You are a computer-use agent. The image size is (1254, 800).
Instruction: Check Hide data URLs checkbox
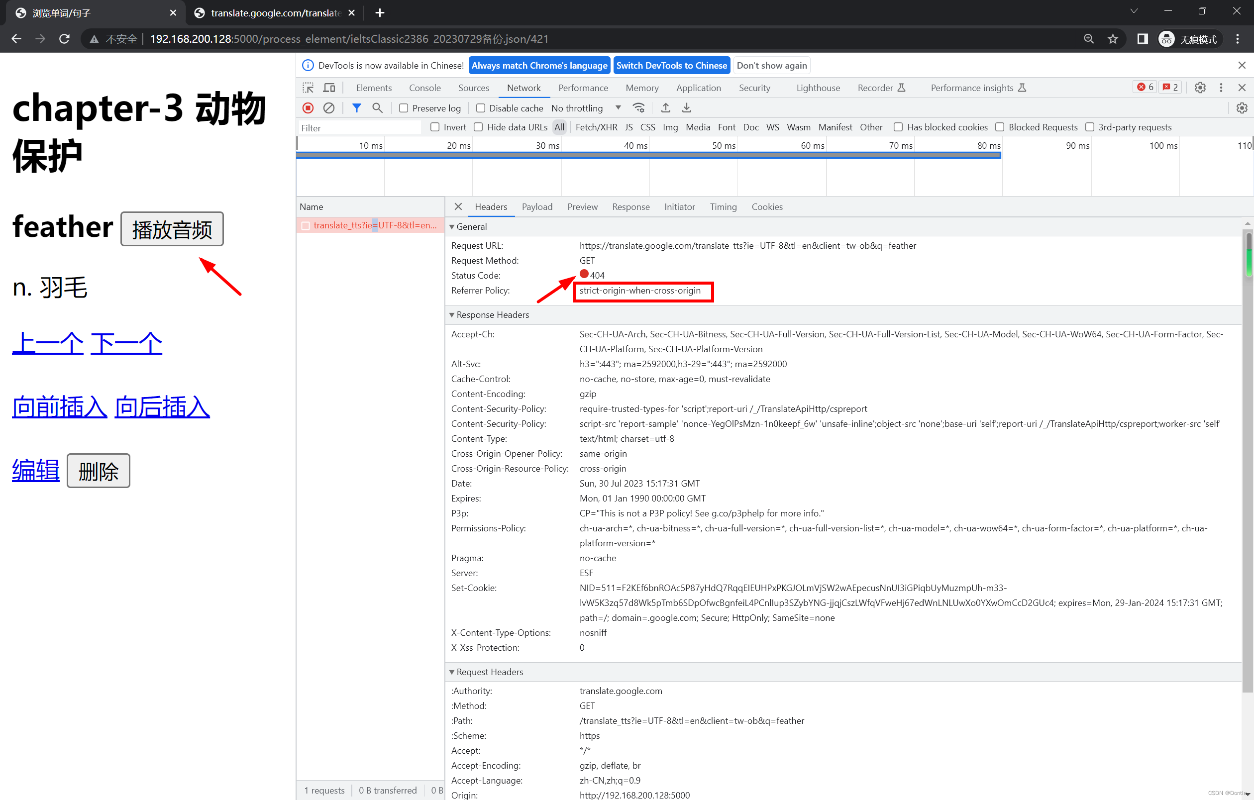click(478, 127)
